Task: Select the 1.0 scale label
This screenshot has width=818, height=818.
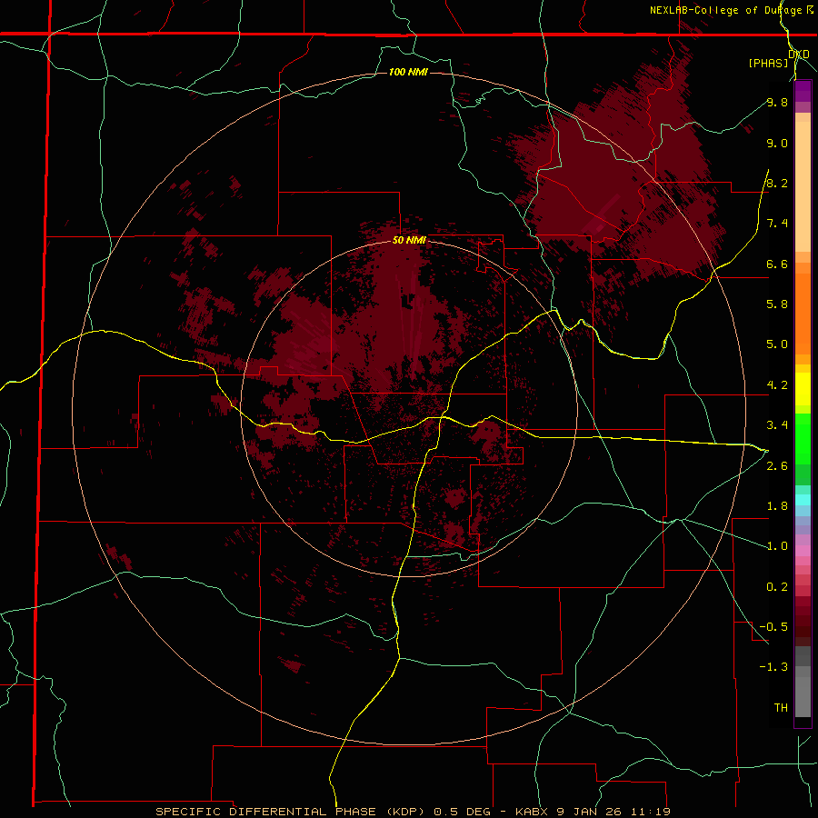Action: pyautogui.click(x=777, y=546)
